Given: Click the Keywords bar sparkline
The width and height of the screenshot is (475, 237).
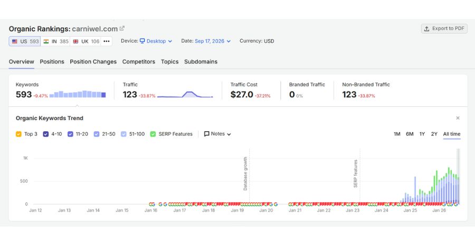Looking at the screenshot, I should click(x=78, y=94).
